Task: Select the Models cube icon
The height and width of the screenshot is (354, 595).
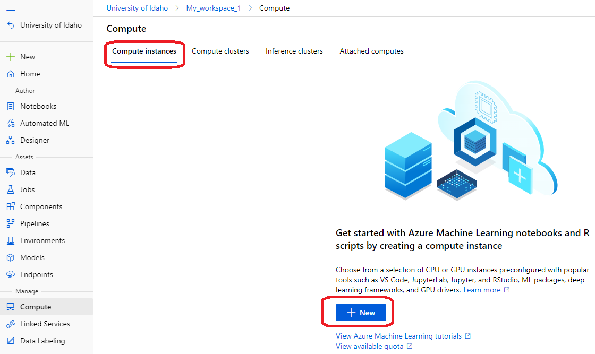Action: pyautogui.click(x=11, y=257)
